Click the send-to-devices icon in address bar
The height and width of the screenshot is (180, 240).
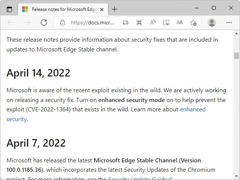point(126,22)
